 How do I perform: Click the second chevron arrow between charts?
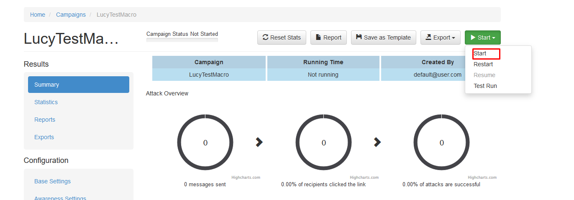click(x=377, y=142)
